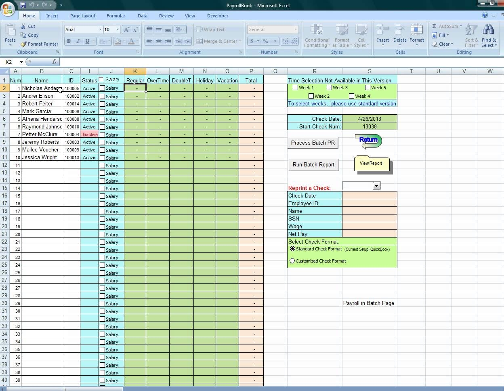Open the Formulas ribbon tab
Image resolution: width=504 pixels, height=391 pixels.
pyautogui.click(x=116, y=16)
